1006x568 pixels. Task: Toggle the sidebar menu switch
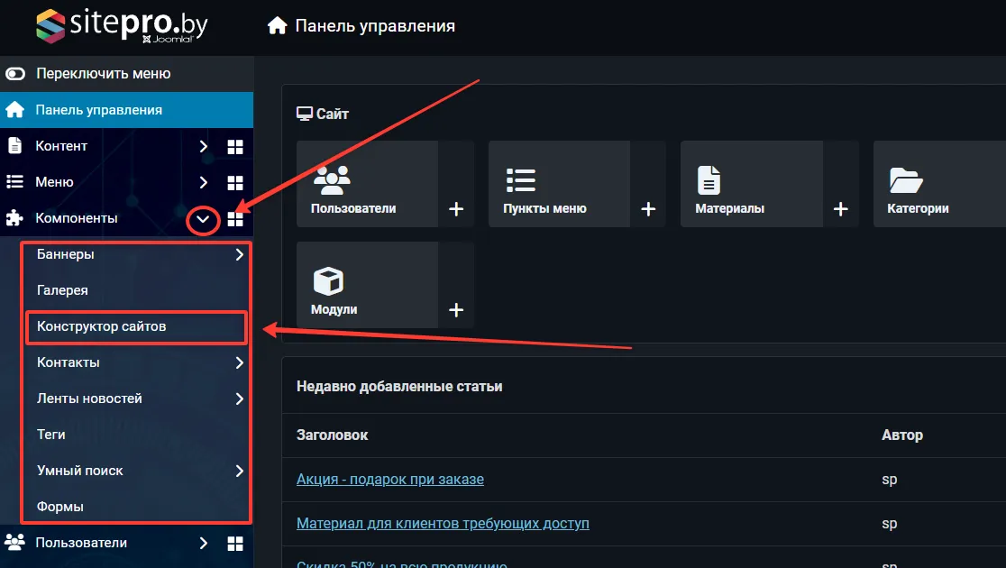tap(15, 74)
